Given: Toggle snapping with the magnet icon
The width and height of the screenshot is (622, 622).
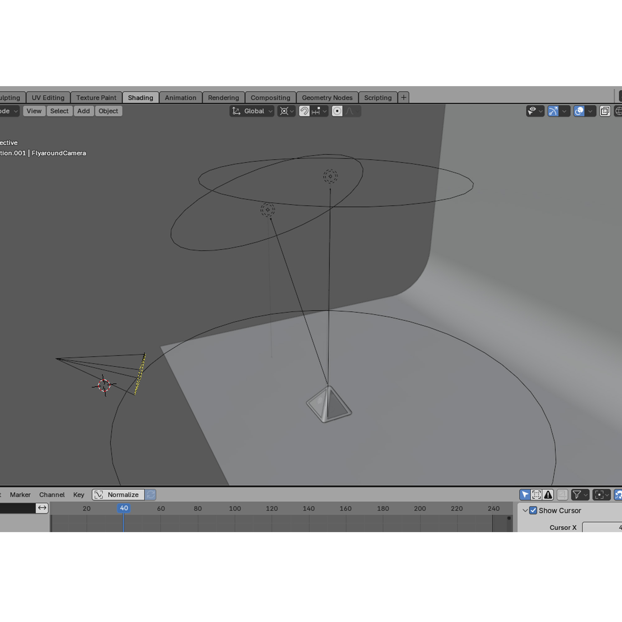Looking at the screenshot, I should [x=304, y=111].
